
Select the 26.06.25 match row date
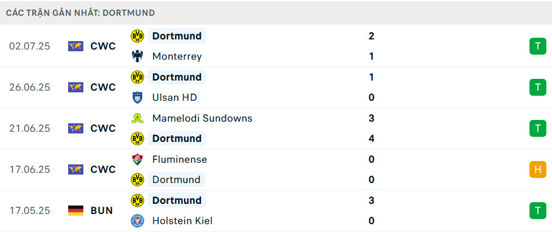click(30, 87)
